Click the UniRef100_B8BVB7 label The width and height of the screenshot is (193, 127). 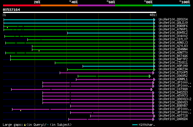point(173,106)
